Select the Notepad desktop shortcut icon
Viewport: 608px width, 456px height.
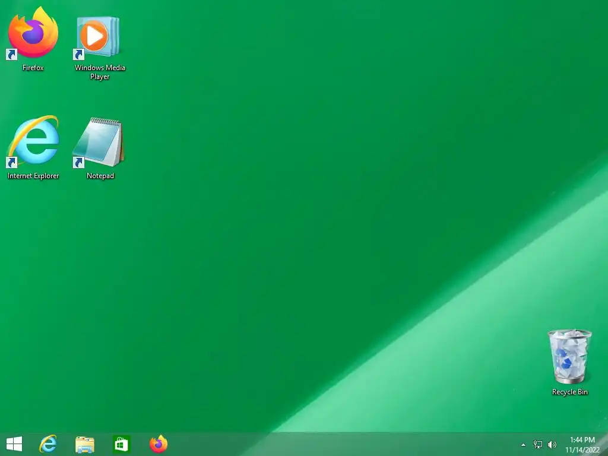click(99, 142)
